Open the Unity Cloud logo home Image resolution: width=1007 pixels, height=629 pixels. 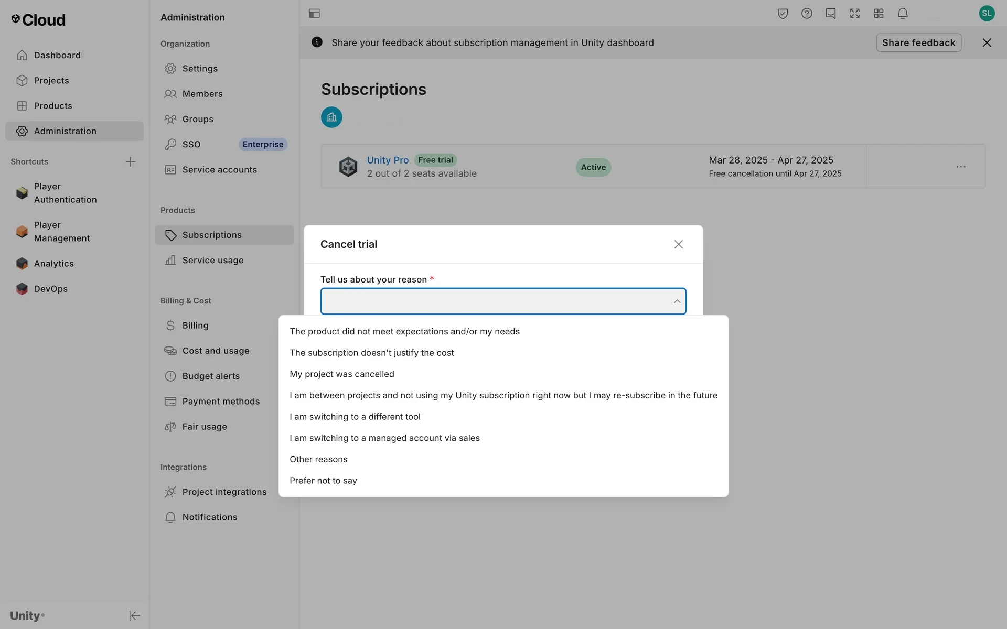[38, 20]
